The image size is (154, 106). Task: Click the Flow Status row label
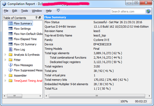tap(52, 22)
